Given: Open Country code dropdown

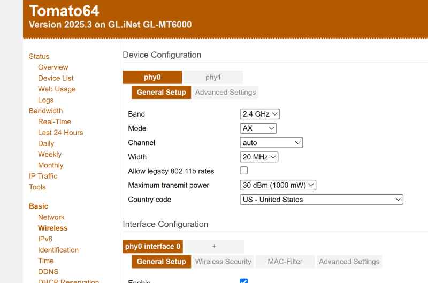Looking at the screenshot, I should [322, 200].
